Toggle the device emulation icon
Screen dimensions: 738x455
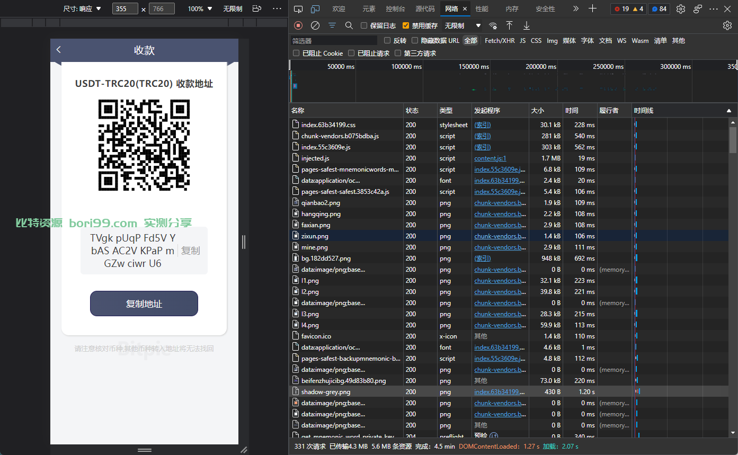point(315,9)
